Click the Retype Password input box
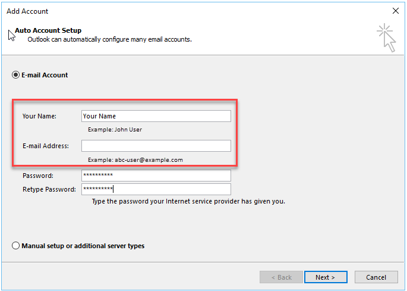This screenshot has width=407, height=291. click(156, 189)
